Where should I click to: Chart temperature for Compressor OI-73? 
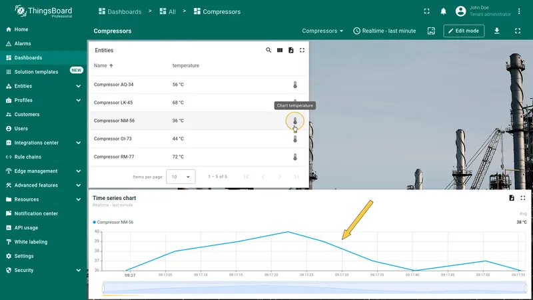click(x=295, y=139)
